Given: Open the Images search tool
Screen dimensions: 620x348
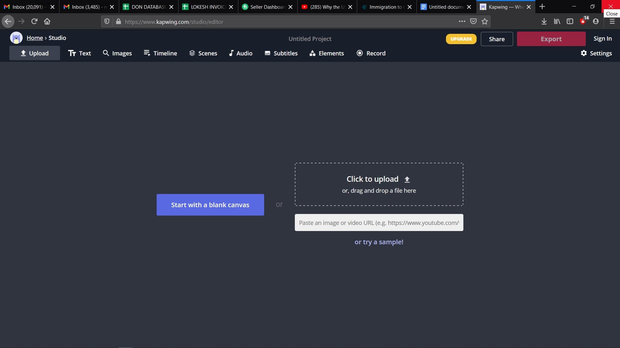Looking at the screenshot, I should [117, 53].
